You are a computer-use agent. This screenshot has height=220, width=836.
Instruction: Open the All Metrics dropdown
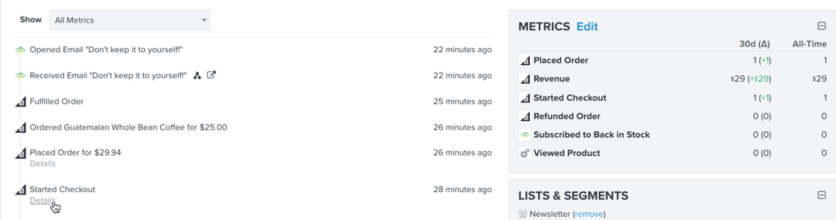pos(130,20)
